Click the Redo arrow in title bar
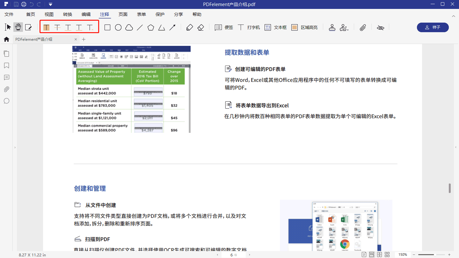459x258 pixels. (39, 4)
